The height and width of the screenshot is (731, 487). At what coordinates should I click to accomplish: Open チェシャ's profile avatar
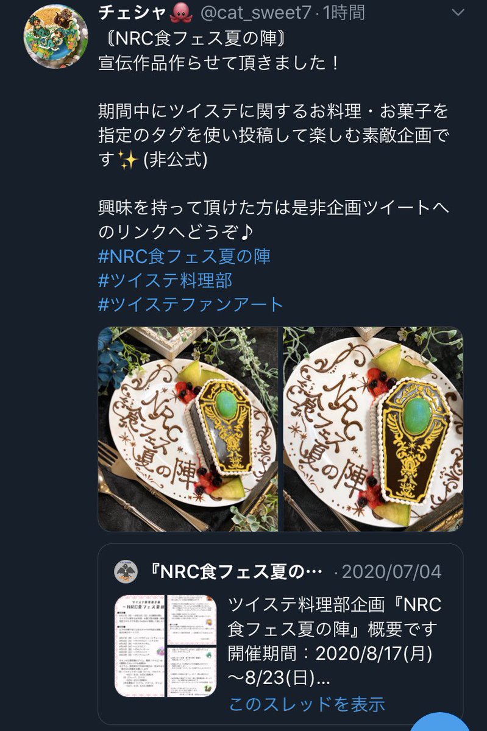tap(55, 37)
